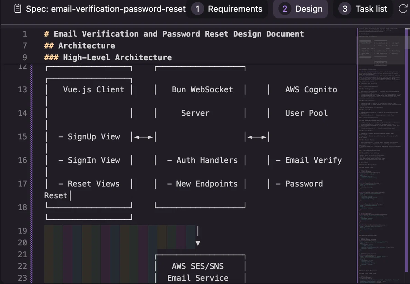Click the Email Verification design document heading
The height and width of the screenshot is (284, 410).
(x=174, y=34)
